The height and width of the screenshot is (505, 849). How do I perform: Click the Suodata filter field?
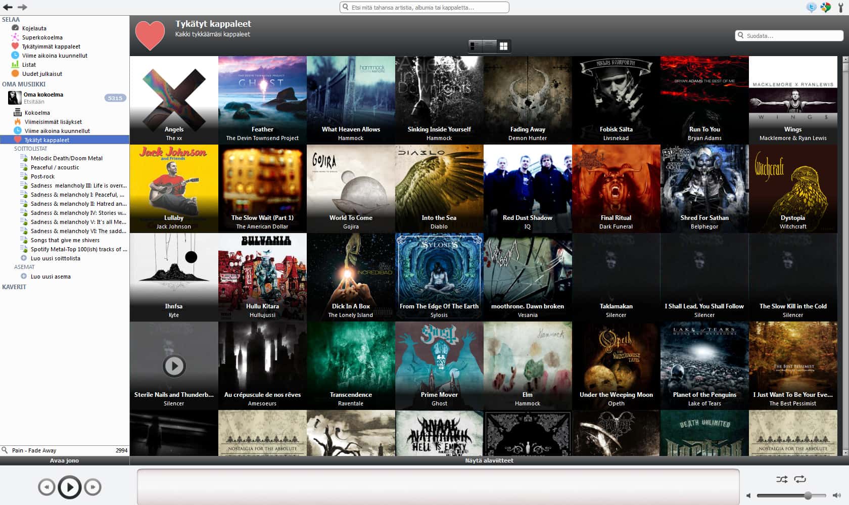pyautogui.click(x=789, y=36)
